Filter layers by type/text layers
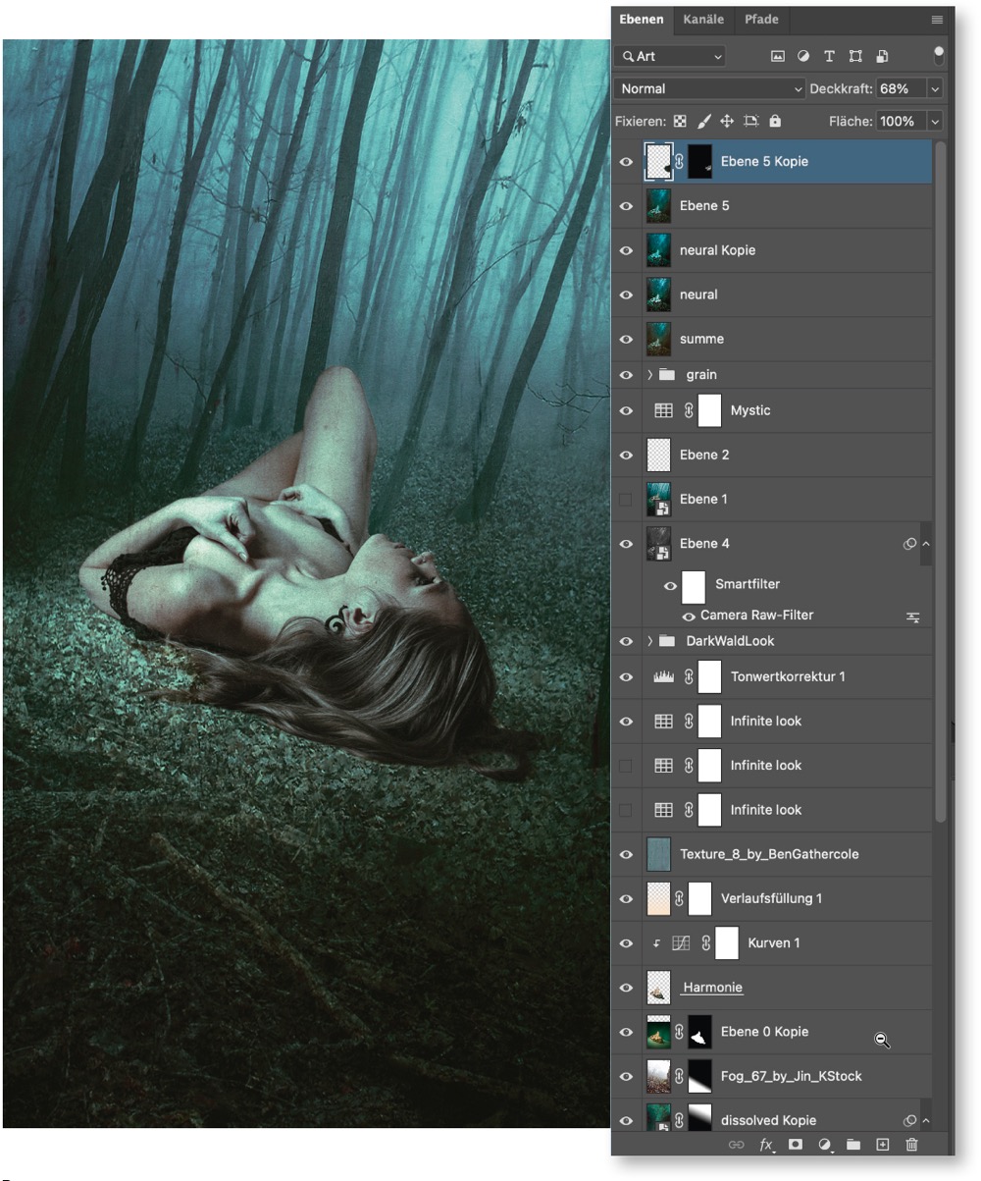The width and height of the screenshot is (981, 1181). [x=829, y=57]
